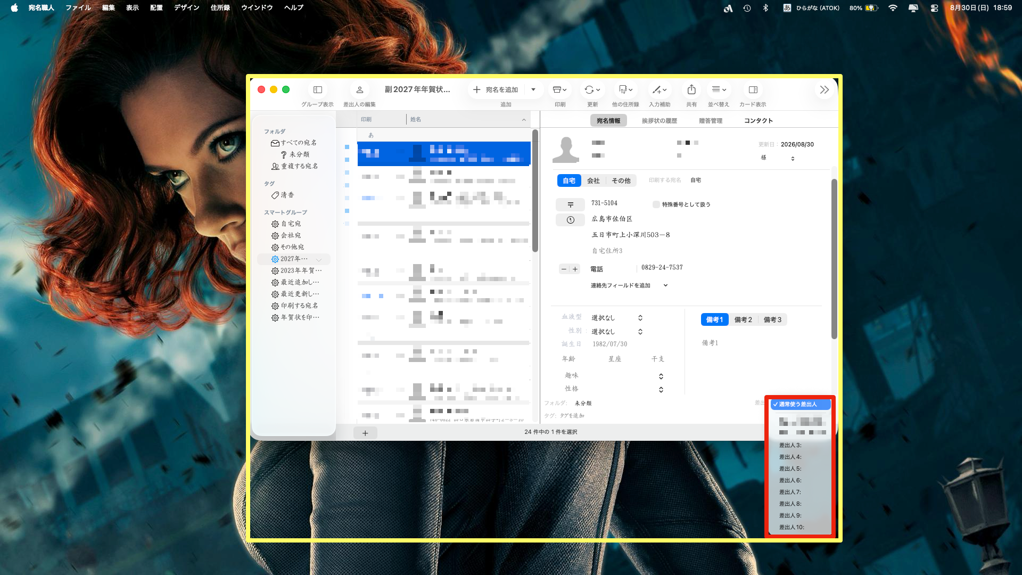
Task: Click the phone number 0829-24-7537
Action: click(662, 267)
